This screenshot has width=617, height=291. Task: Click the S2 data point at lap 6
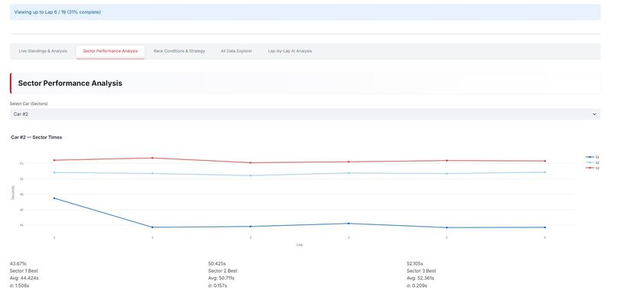[545, 172]
